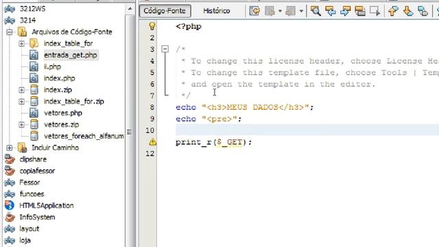Select the InfoSystem project
The width and height of the screenshot is (439, 247).
click(37, 217)
